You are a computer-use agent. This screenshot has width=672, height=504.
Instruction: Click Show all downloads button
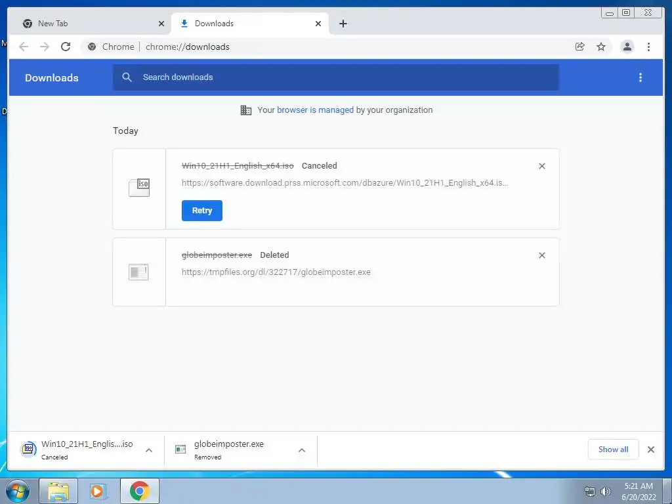coord(614,449)
